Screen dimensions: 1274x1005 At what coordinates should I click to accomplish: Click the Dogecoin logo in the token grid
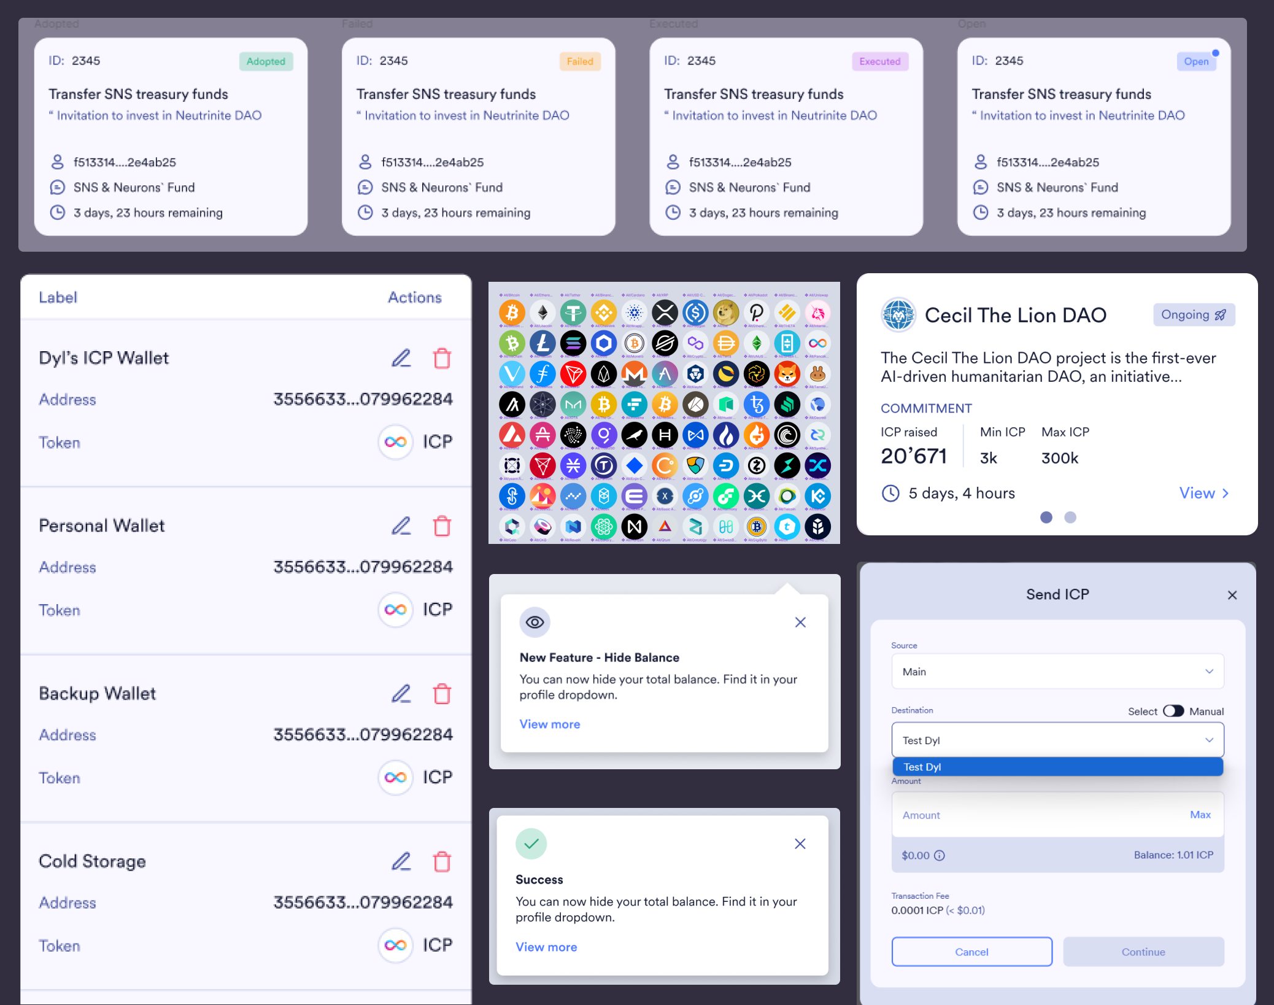(725, 313)
